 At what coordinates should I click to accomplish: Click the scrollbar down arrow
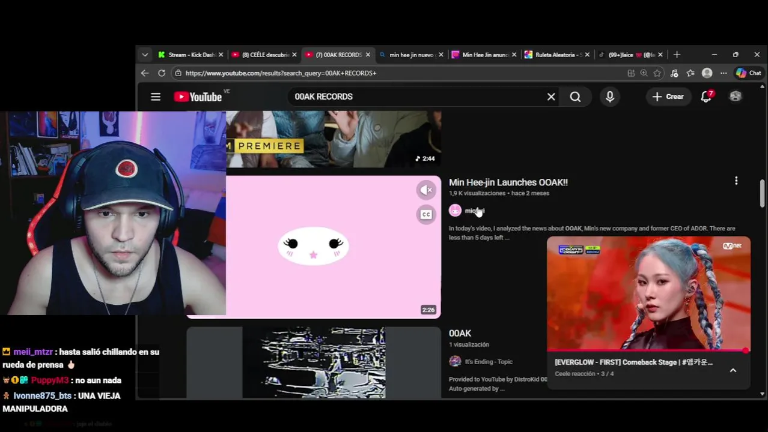[763, 394]
